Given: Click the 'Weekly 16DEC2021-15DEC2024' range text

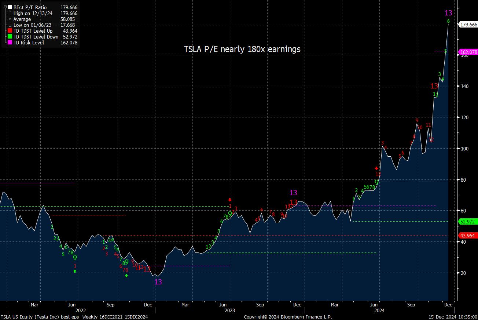Looking at the screenshot, I should [x=115, y=317].
